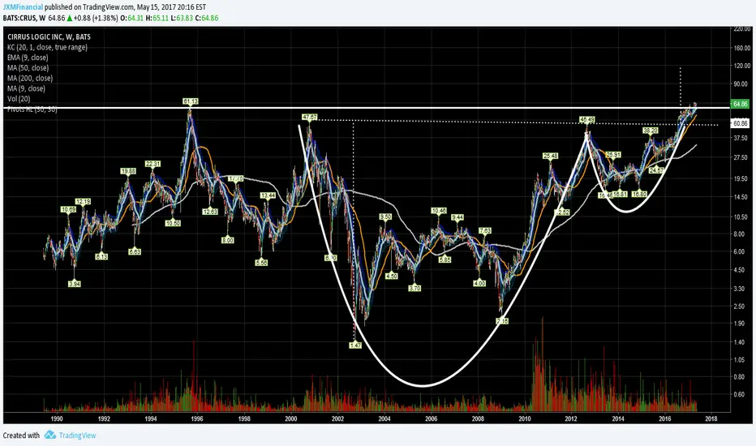This screenshot has width=756, height=446.
Task: Click the CIRRUS LOGIC INC, W, BATS title
Action: click(49, 36)
